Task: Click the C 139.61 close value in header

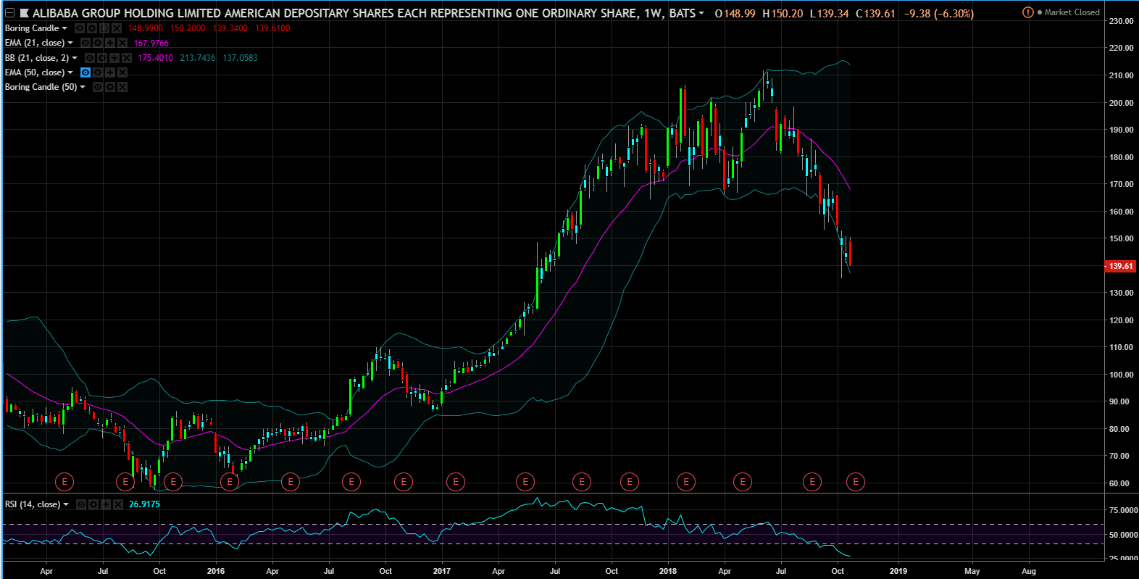Action: tap(875, 13)
